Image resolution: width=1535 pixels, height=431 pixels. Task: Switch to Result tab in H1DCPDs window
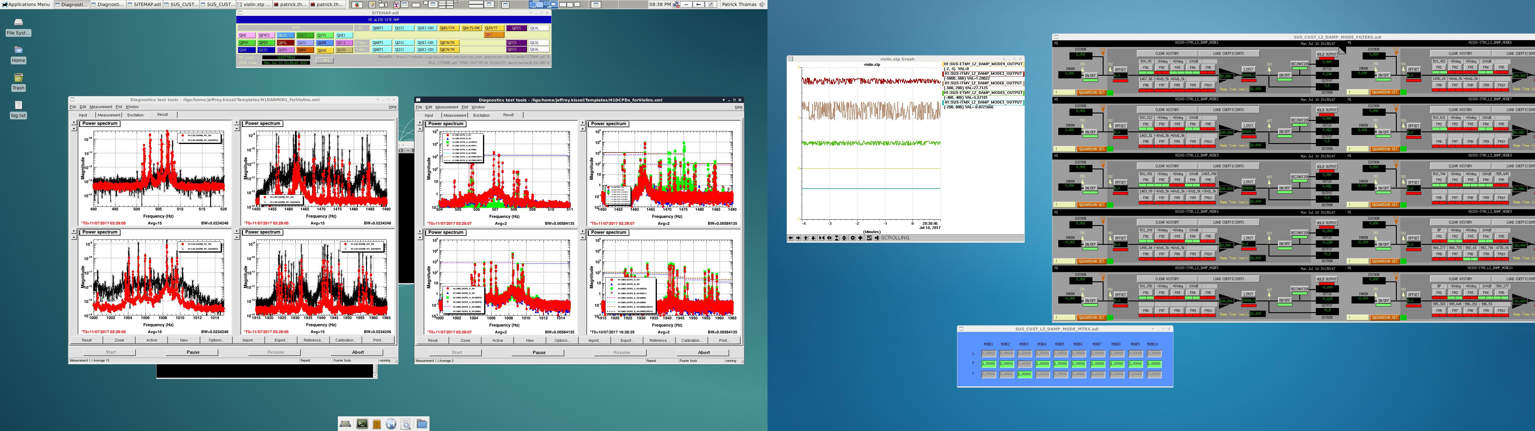click(x=508, y=115)
